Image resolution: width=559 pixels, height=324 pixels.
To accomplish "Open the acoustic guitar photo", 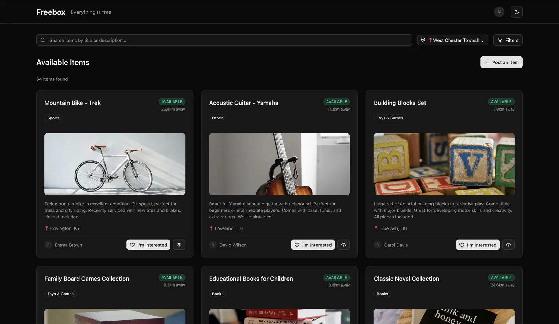I will coord(279,164).
